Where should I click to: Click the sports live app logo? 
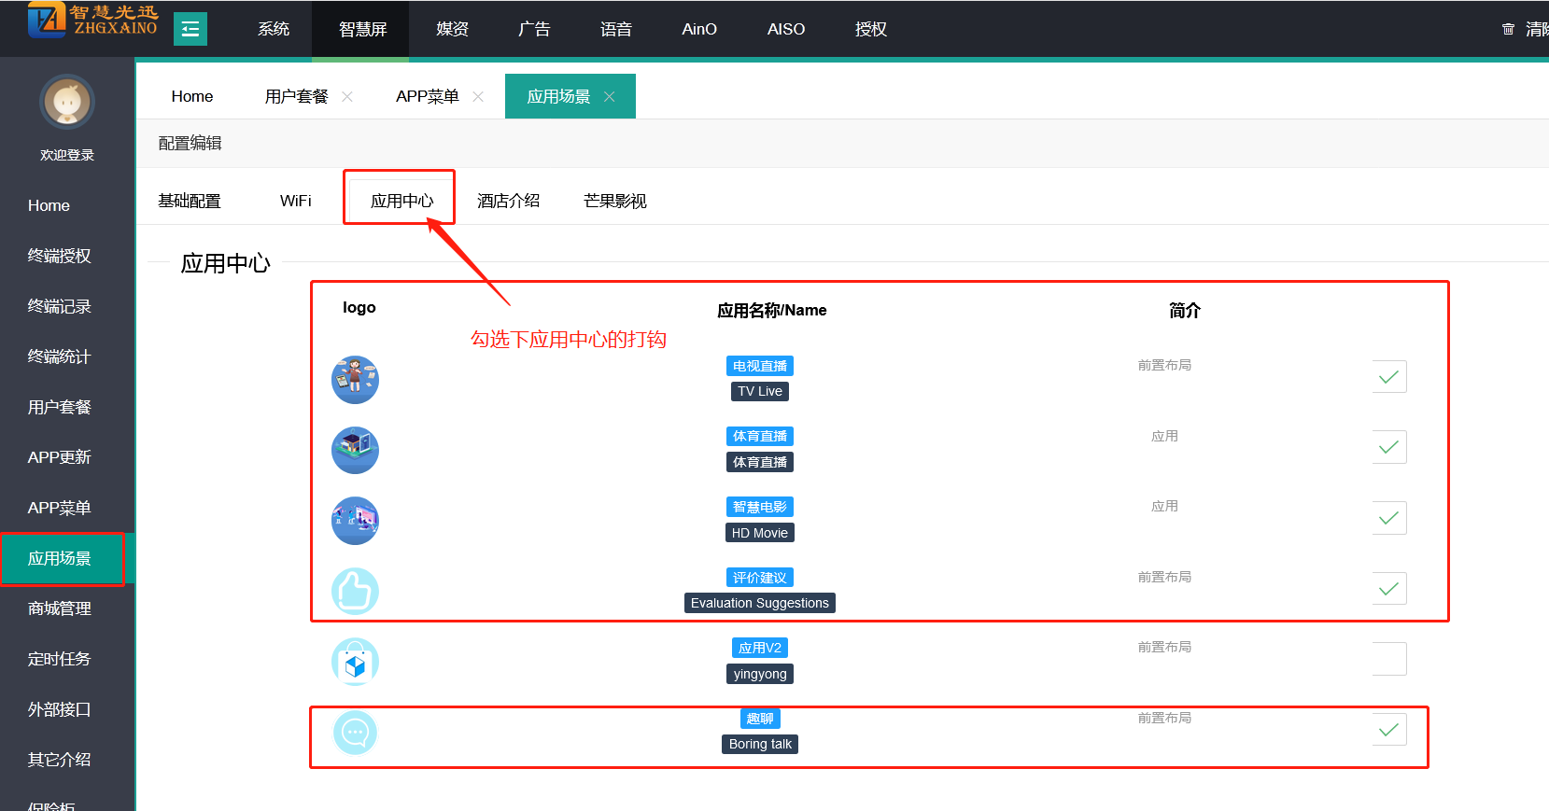[355, 451]
